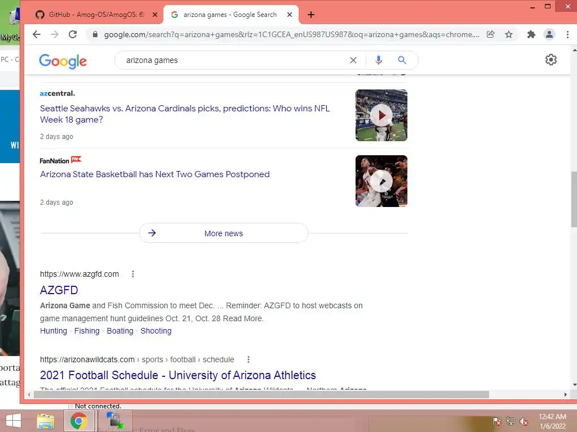Open Arizona State Basketball postponed article
Viewport: 577px width, 432px height.
click(154, 174)
